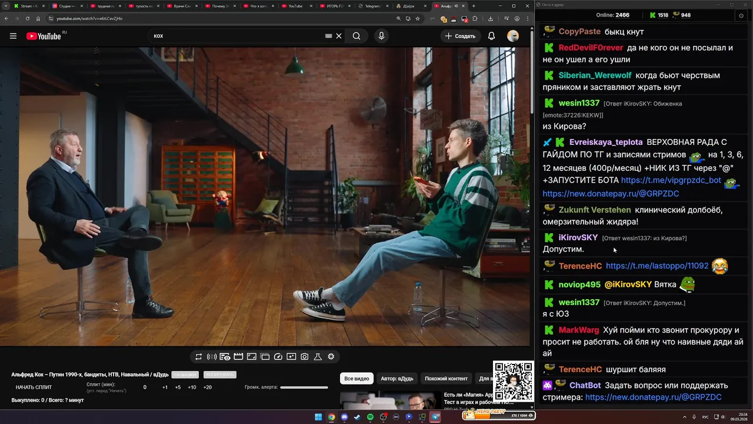Click the clapperboard icon in player toolbar
This screenshot has width=753, height=424.
point(238,357)
